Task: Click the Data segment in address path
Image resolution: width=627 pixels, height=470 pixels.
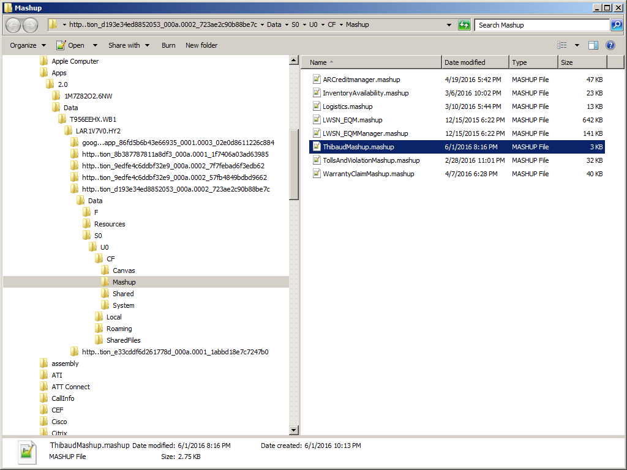Action: pyautogui.click(x=274, y=25)
